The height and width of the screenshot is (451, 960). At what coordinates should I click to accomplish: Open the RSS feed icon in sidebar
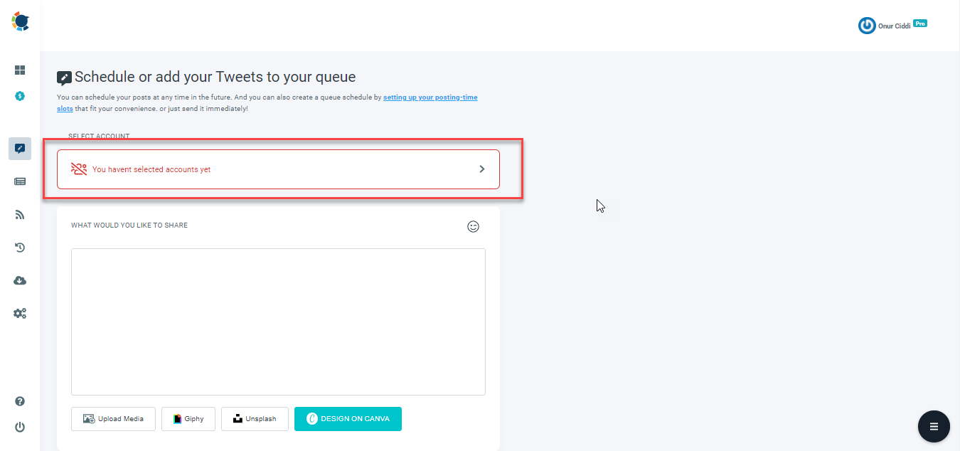(x=20, y=214)
